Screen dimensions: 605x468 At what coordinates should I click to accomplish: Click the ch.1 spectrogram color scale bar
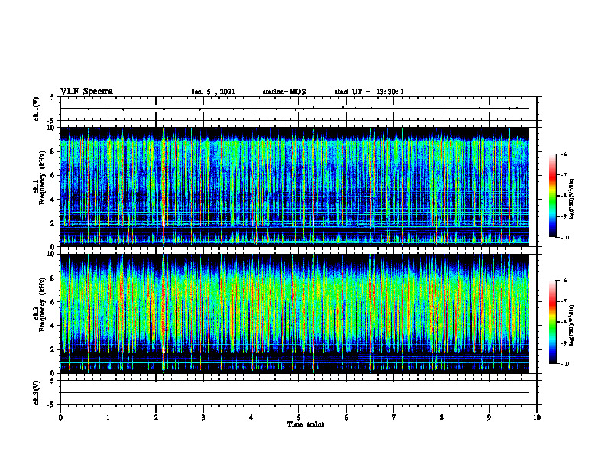tap(552, 196)
